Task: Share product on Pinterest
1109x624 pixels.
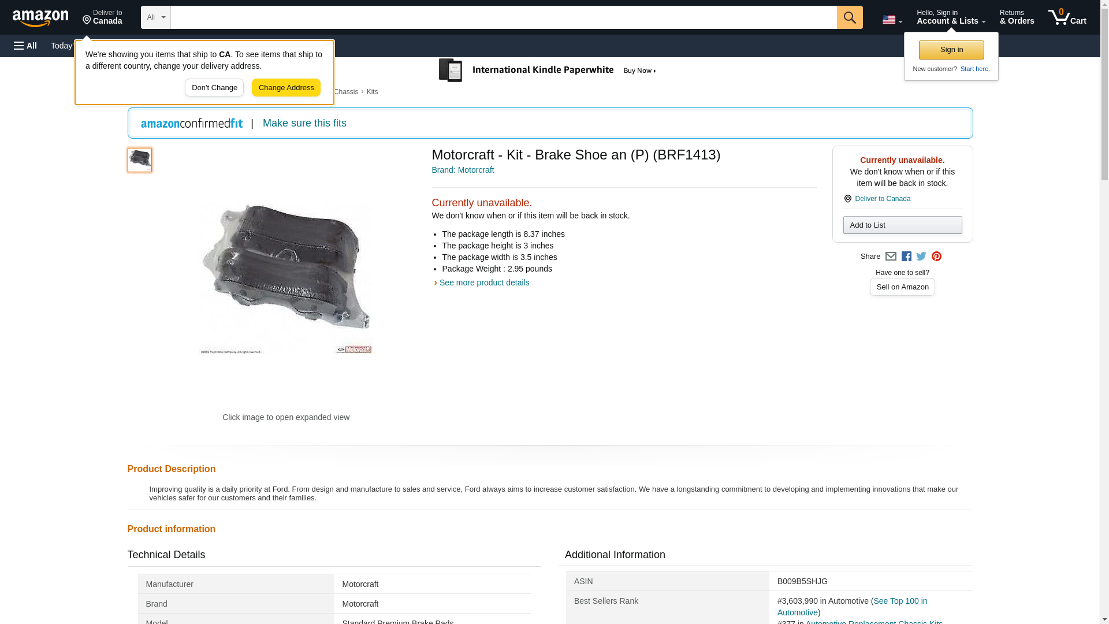Action: (x=936, y=257)
